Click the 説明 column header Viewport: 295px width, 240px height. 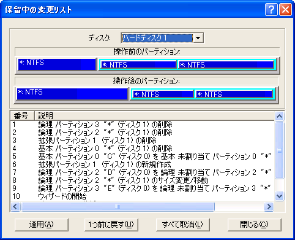click(154, 116)
